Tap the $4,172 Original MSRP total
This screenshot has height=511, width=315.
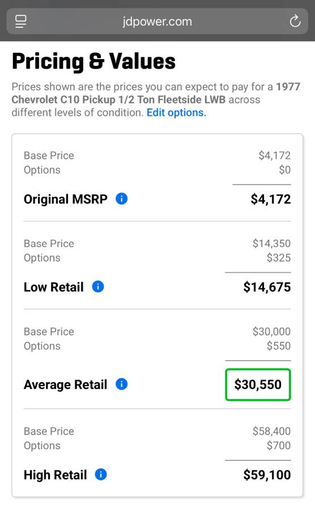pyautogui.click(x=270, y=199)
